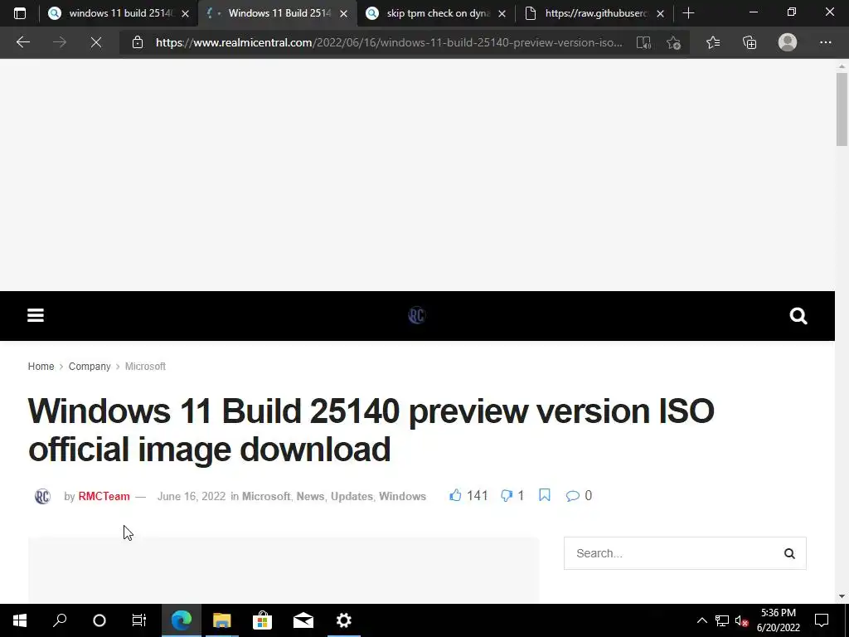Click the Home breadcrumb link
The height and width of the screenshot is (637, 849).
pyautogui.click(x=41, y=366)
